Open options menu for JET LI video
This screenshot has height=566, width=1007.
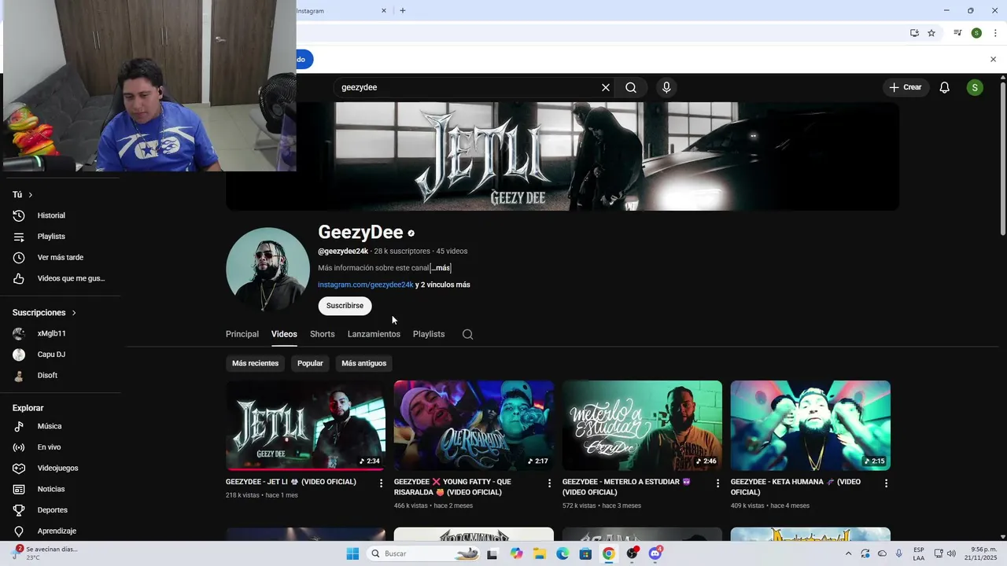coord(382,483)
